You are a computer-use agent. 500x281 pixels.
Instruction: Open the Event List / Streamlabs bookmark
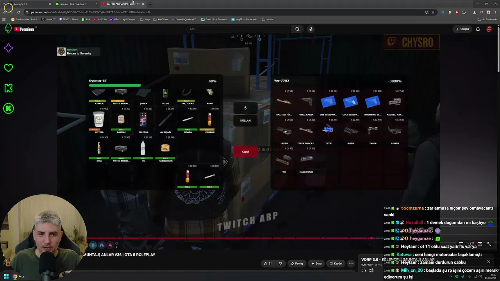pyautogui.click(x=214, y=19)
